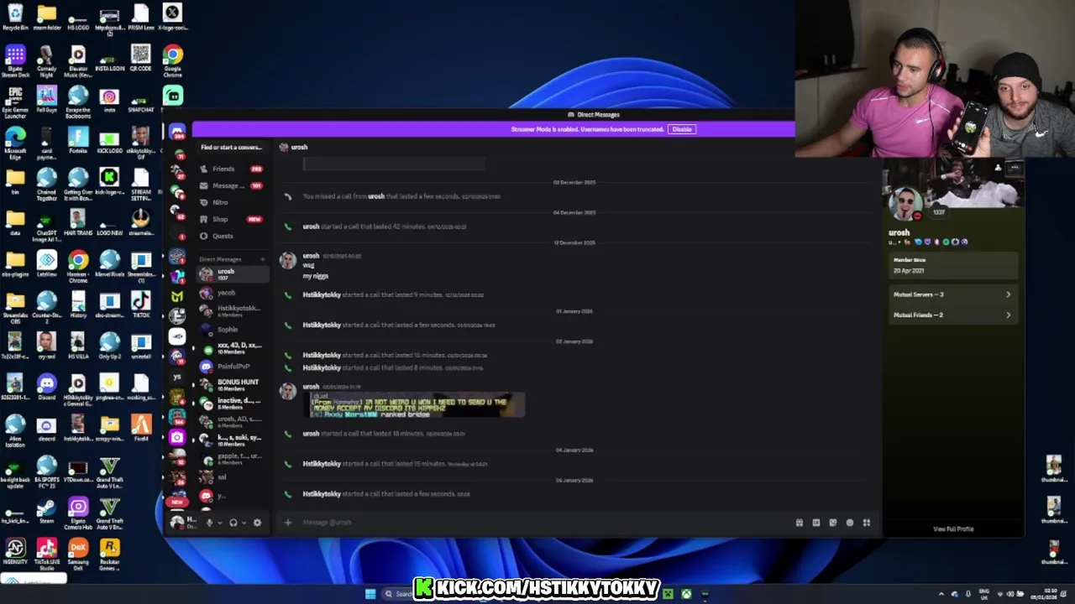This screenshot has height=604, width=1075.
Task: Click the Message @urosh input box
Action: (537, 523)
